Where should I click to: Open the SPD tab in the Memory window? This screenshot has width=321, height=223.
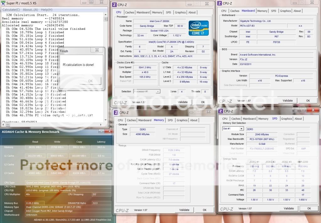170,120
